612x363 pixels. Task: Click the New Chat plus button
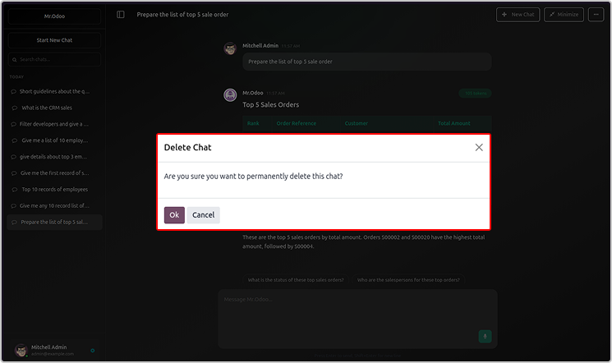[x=518, y=15]
